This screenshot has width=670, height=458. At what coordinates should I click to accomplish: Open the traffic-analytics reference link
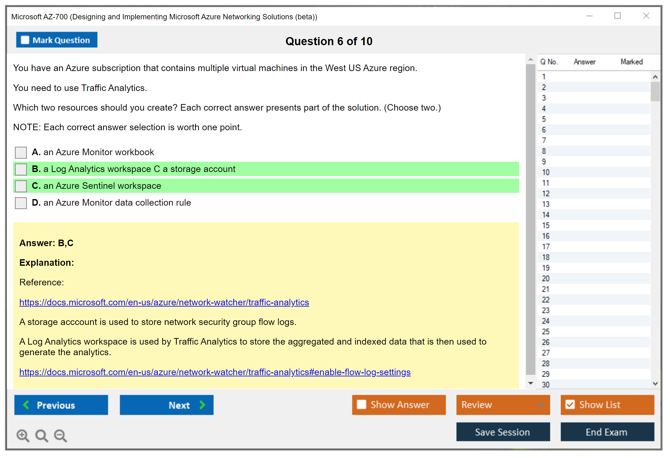164,302
